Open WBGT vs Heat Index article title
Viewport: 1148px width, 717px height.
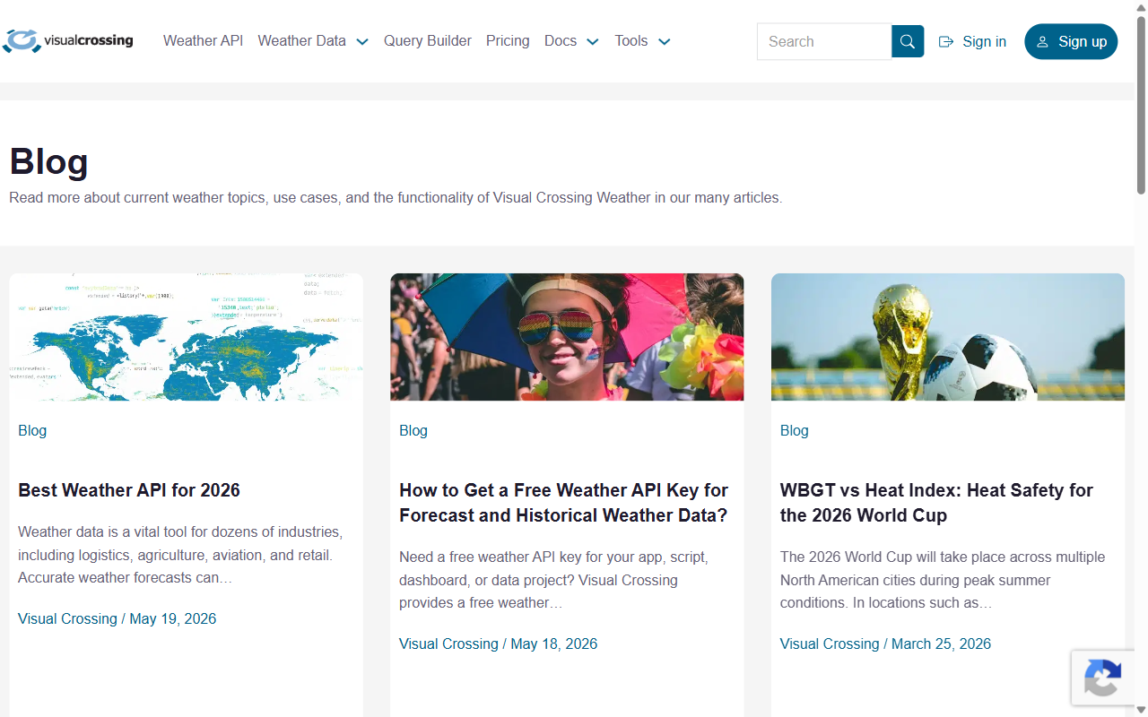936,503
